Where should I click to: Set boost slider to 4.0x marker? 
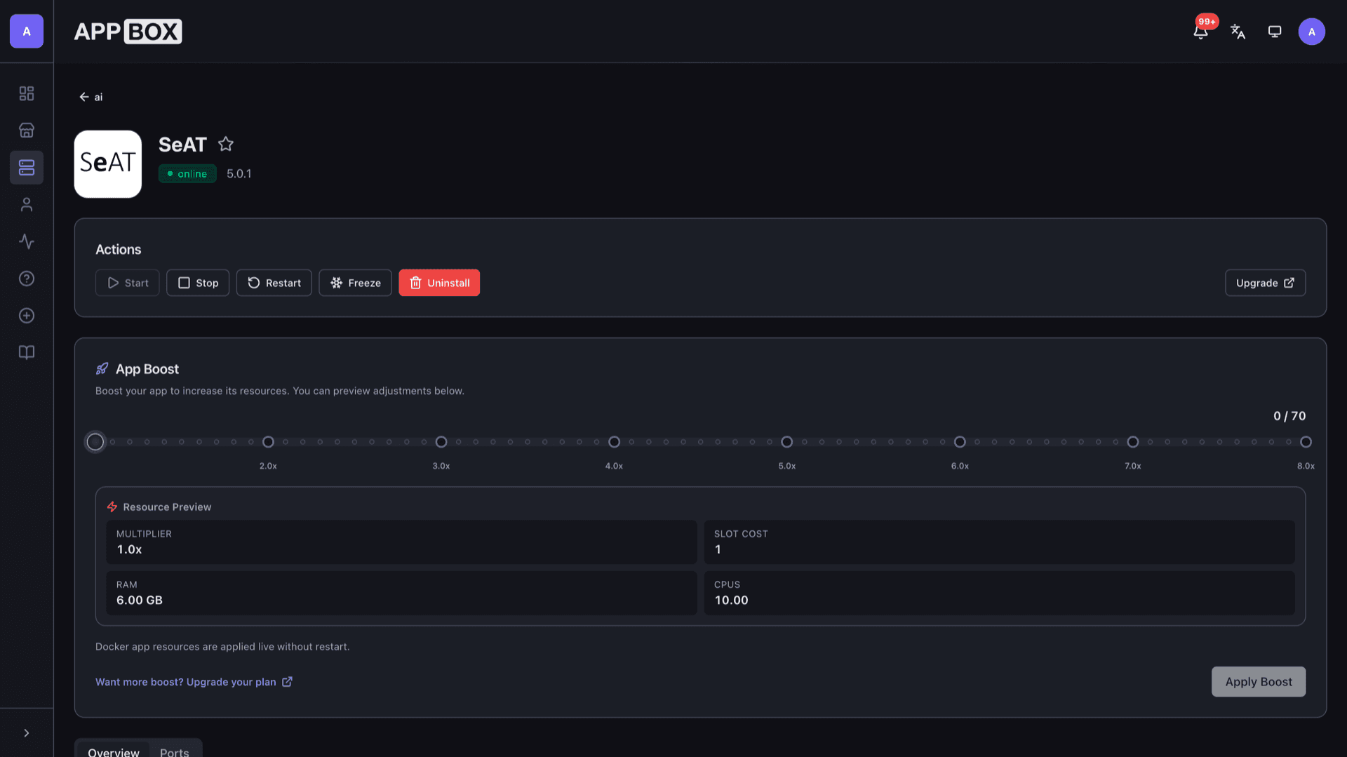[x=614, y=442]
